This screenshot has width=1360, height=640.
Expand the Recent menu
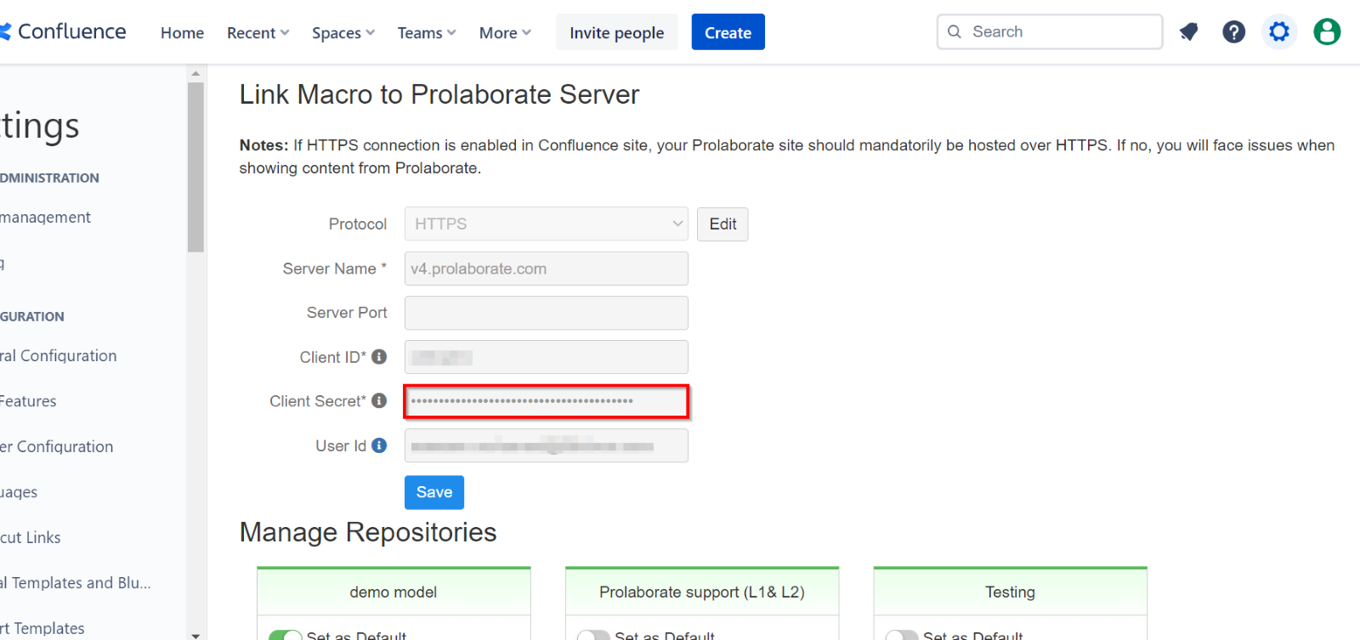tap(258, 32)
